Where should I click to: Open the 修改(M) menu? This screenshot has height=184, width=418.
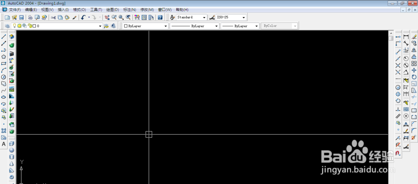tap(147, 10)
